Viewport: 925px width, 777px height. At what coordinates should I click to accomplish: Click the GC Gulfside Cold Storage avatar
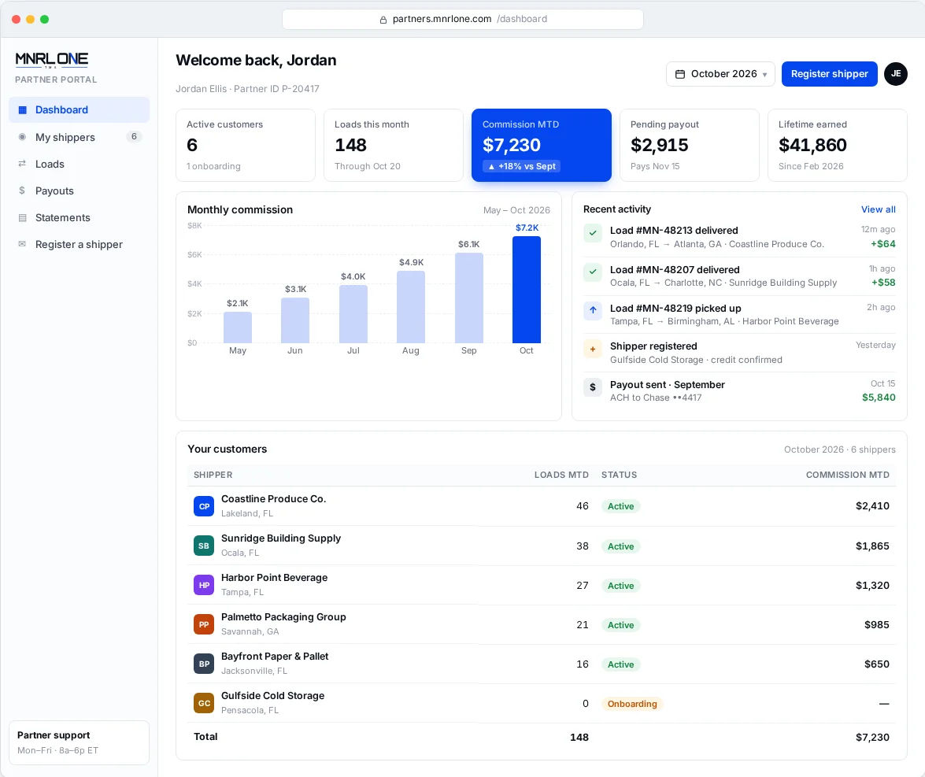(204, 703)
